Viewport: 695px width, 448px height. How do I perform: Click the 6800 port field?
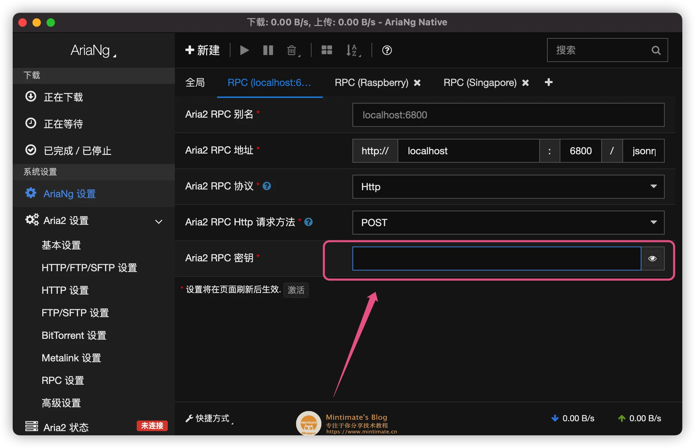pos(581,151)
